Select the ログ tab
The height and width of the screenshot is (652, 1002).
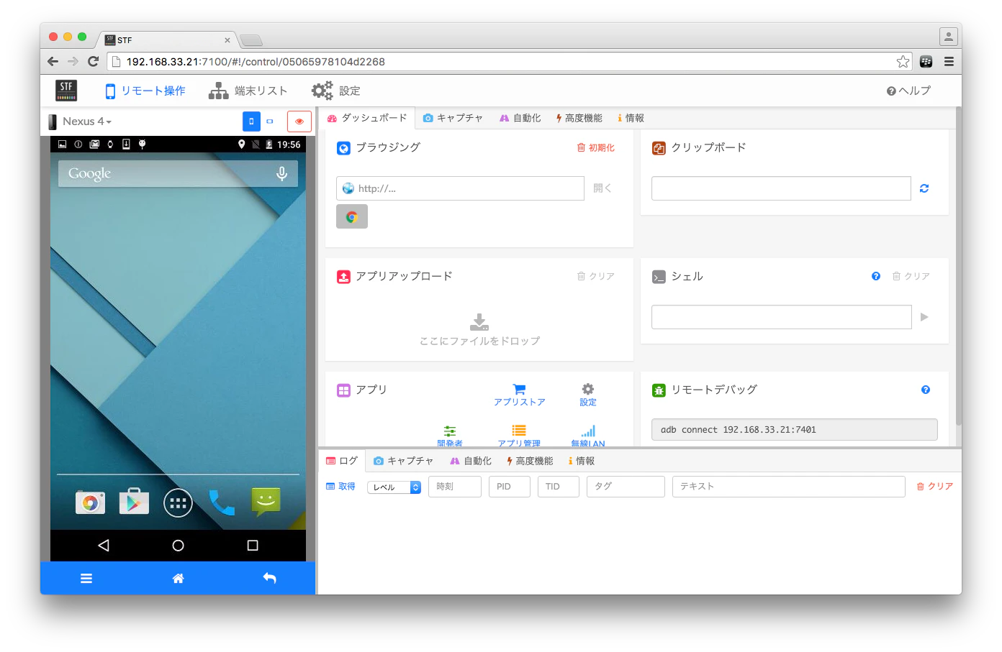(x=342, y=461)
